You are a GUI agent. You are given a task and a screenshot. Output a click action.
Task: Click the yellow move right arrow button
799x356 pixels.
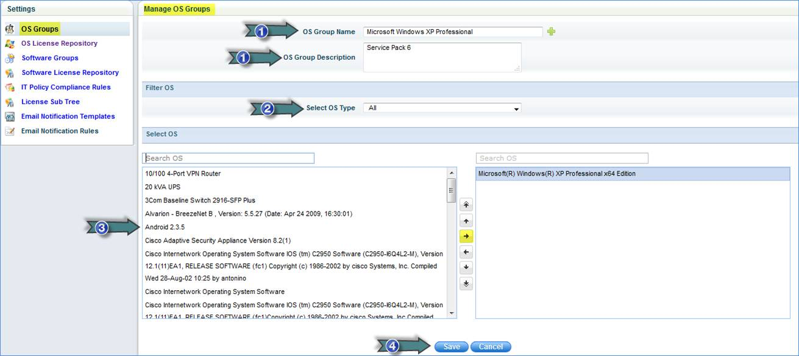pyautogui.click(x=466, y=237)
